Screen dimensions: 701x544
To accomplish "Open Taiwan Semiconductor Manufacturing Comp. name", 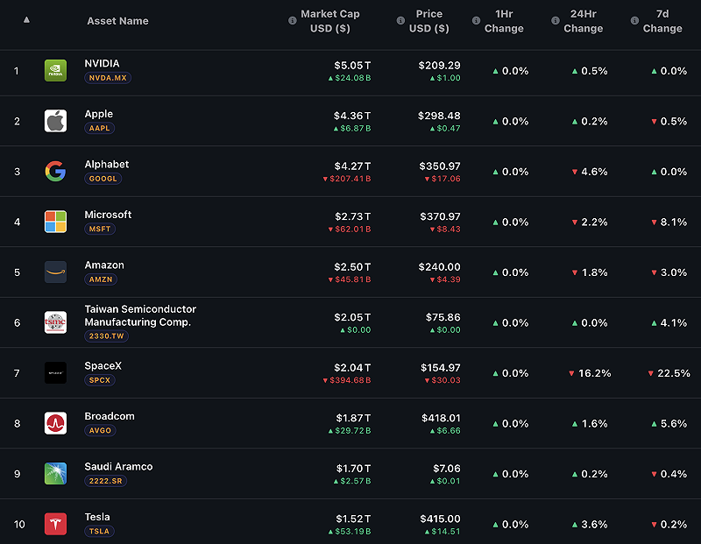I will pyautogui.click(x=140, y=315).
